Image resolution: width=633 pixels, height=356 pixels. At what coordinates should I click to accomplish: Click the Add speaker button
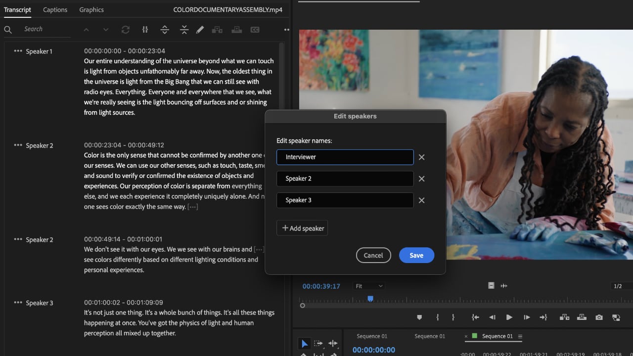tap(302, 228)
